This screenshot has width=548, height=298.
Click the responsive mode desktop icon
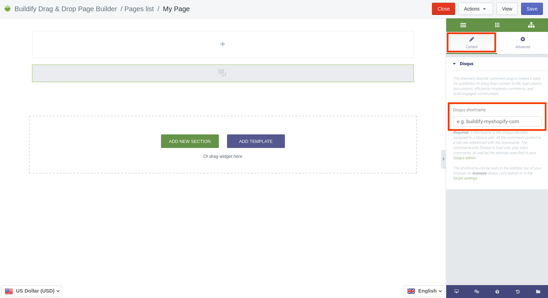point(456,292)
